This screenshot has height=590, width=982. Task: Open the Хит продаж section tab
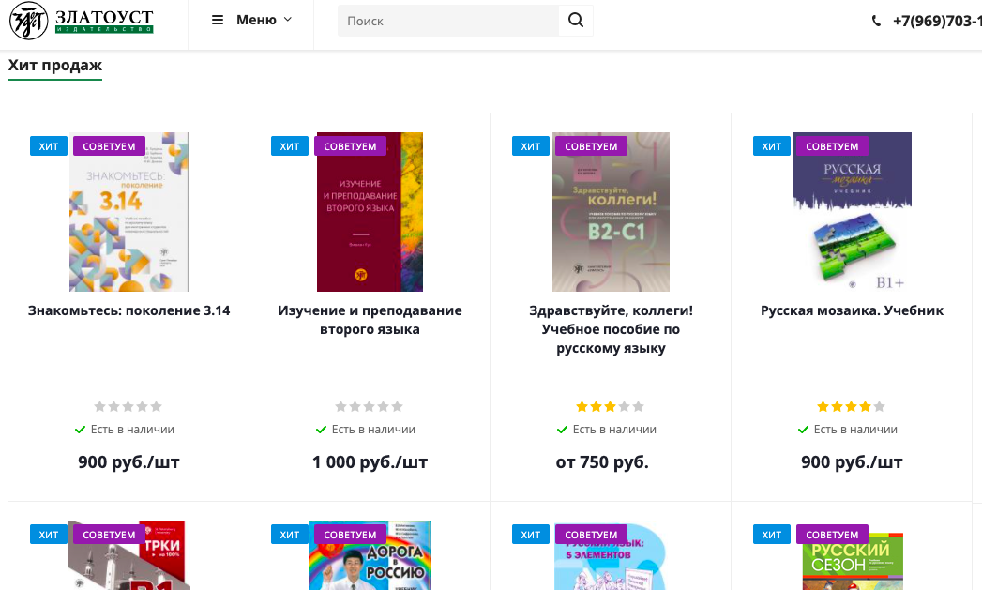coord(55,66)
